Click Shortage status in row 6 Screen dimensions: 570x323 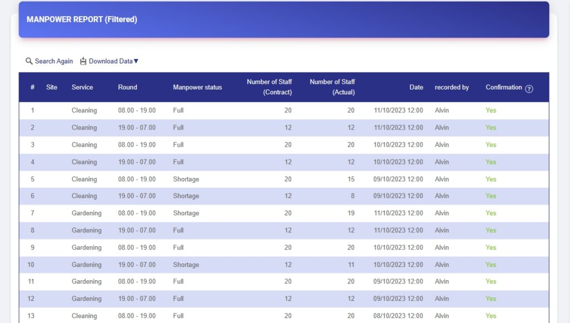[186, 196]
